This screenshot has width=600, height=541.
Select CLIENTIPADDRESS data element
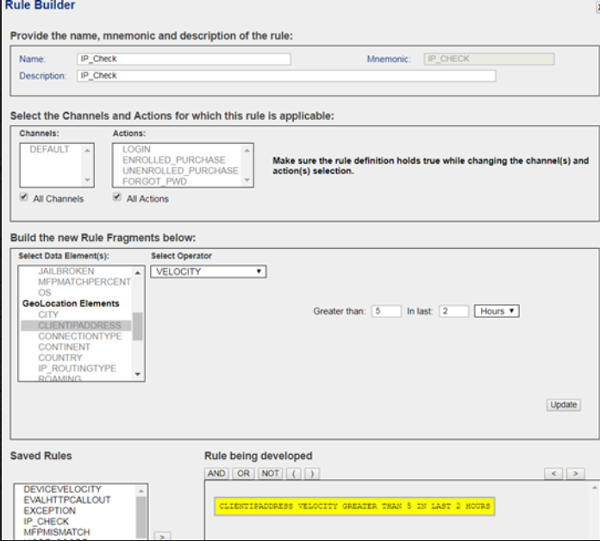[x=77, y=326]
